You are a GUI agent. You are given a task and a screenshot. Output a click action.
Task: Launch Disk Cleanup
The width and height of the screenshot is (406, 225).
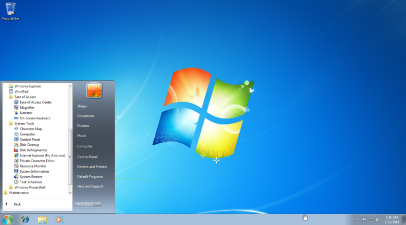point(27,145)
